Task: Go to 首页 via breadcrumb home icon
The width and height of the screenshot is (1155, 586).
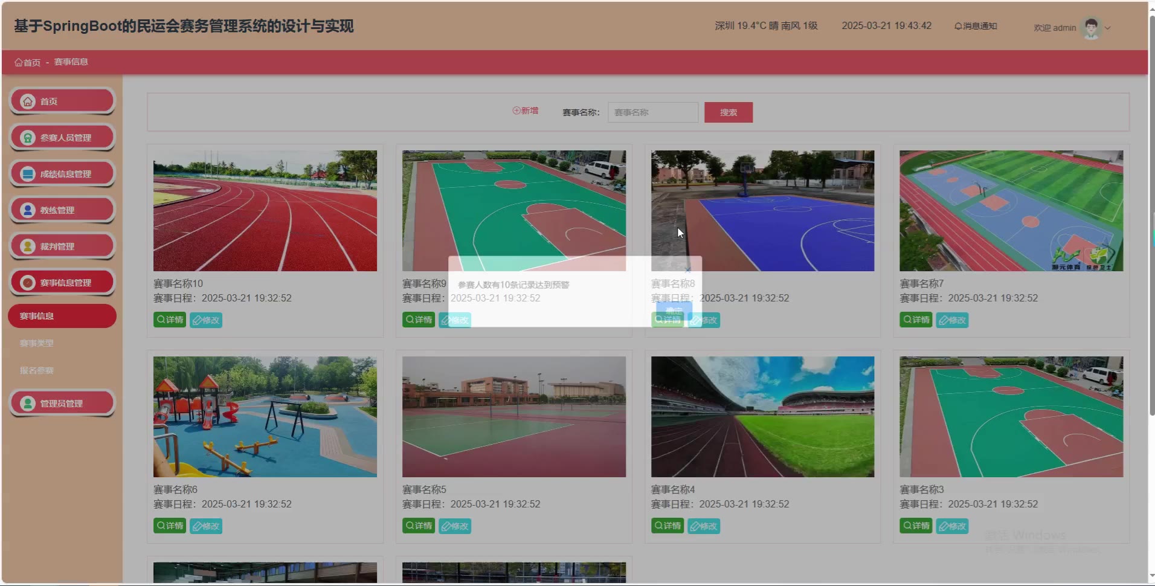Action: tap(27, 62)
